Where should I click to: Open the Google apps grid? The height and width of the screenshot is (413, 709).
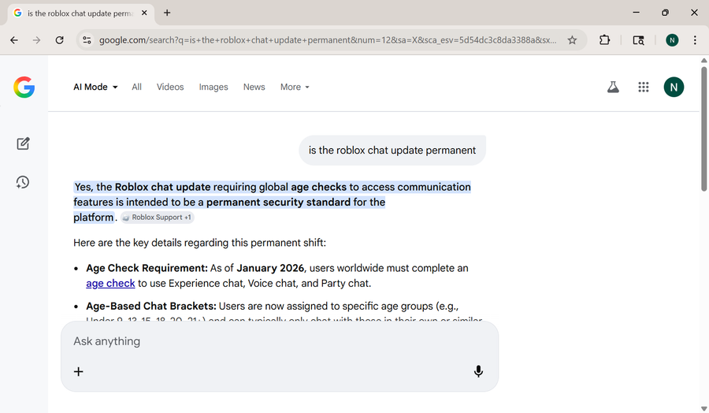643,87
